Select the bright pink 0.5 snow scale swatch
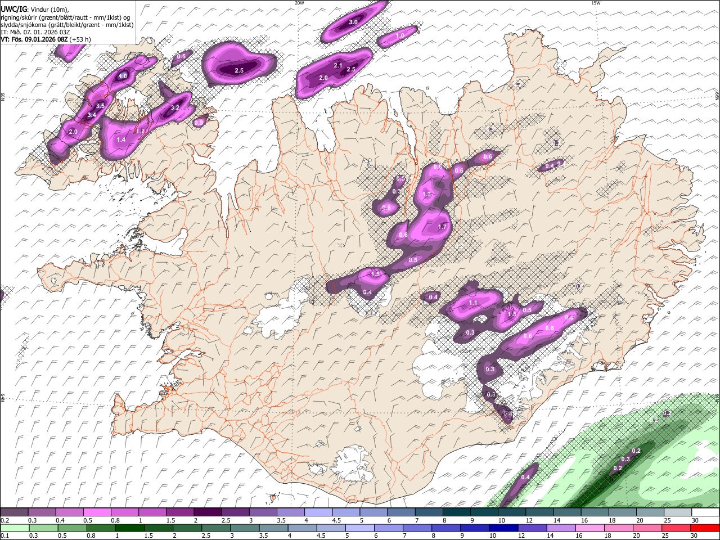The width and height of the screenshot is (720, 540). pyautogui.click(x=97, y=512)
